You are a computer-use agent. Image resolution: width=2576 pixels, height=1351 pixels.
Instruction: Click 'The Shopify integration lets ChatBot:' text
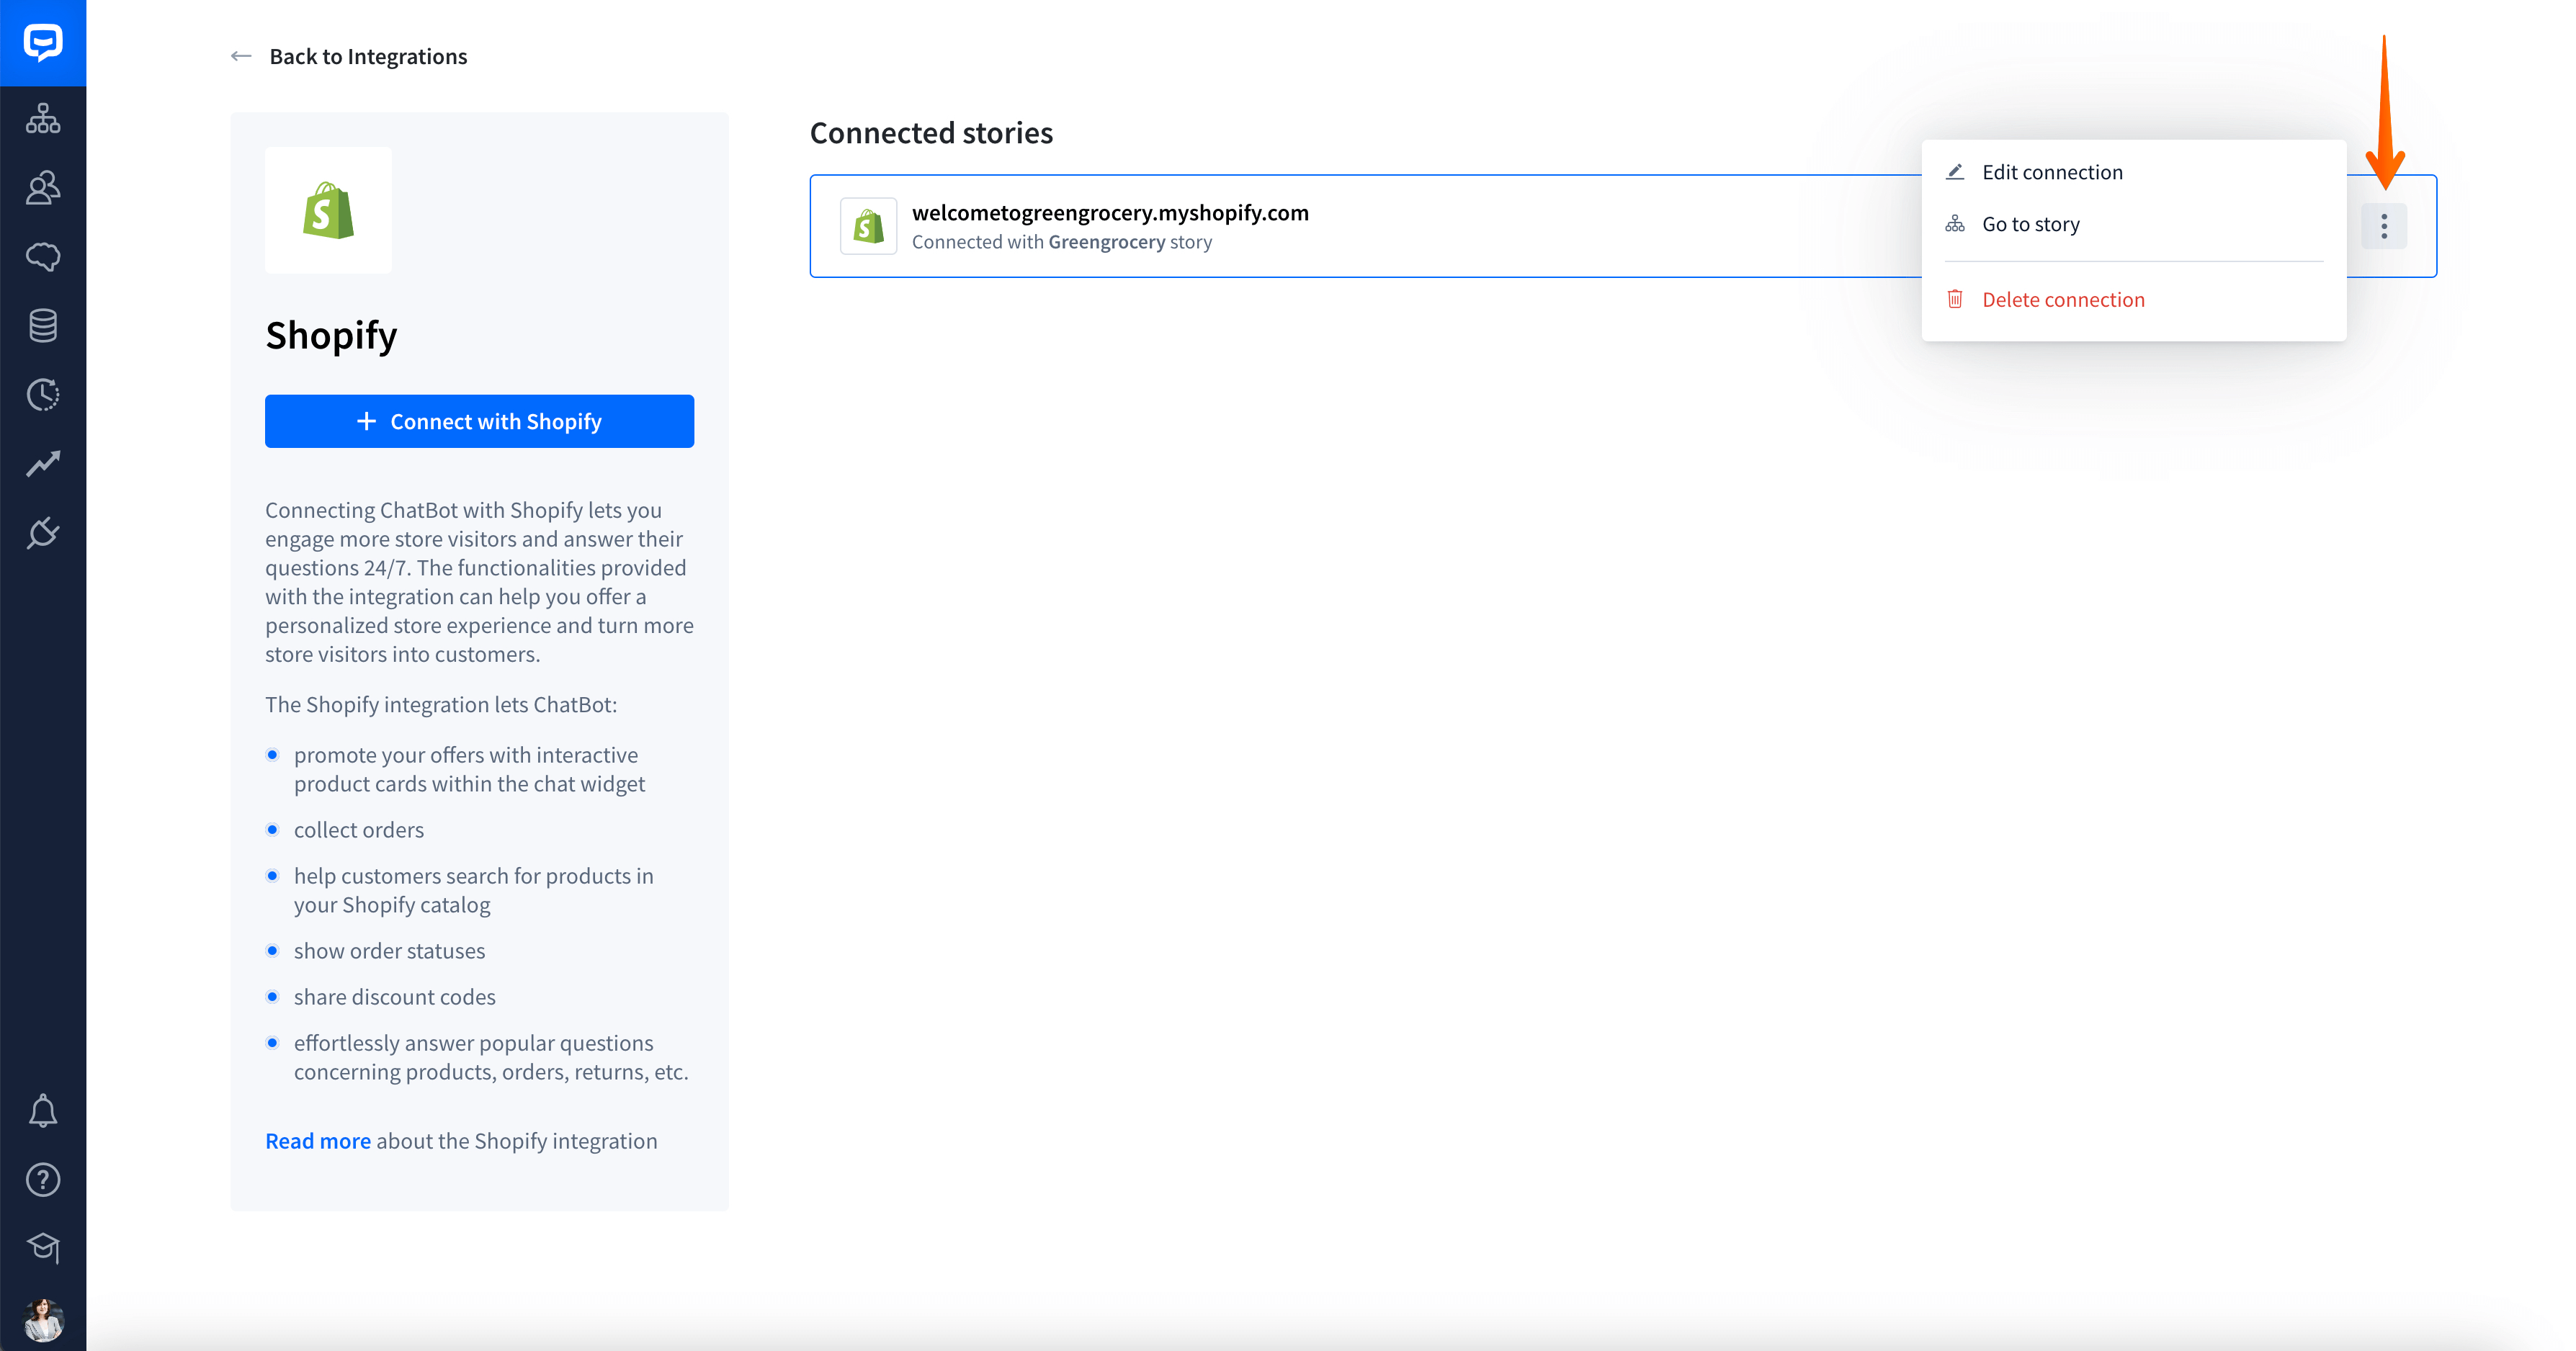point(441,704)
